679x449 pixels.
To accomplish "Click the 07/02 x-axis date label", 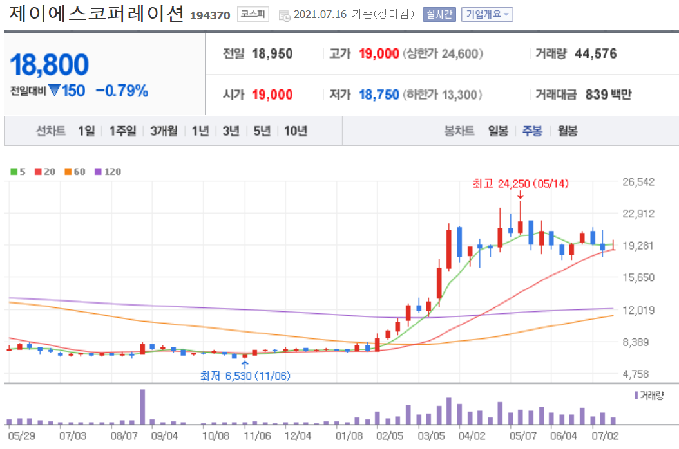I will point(605,435).
